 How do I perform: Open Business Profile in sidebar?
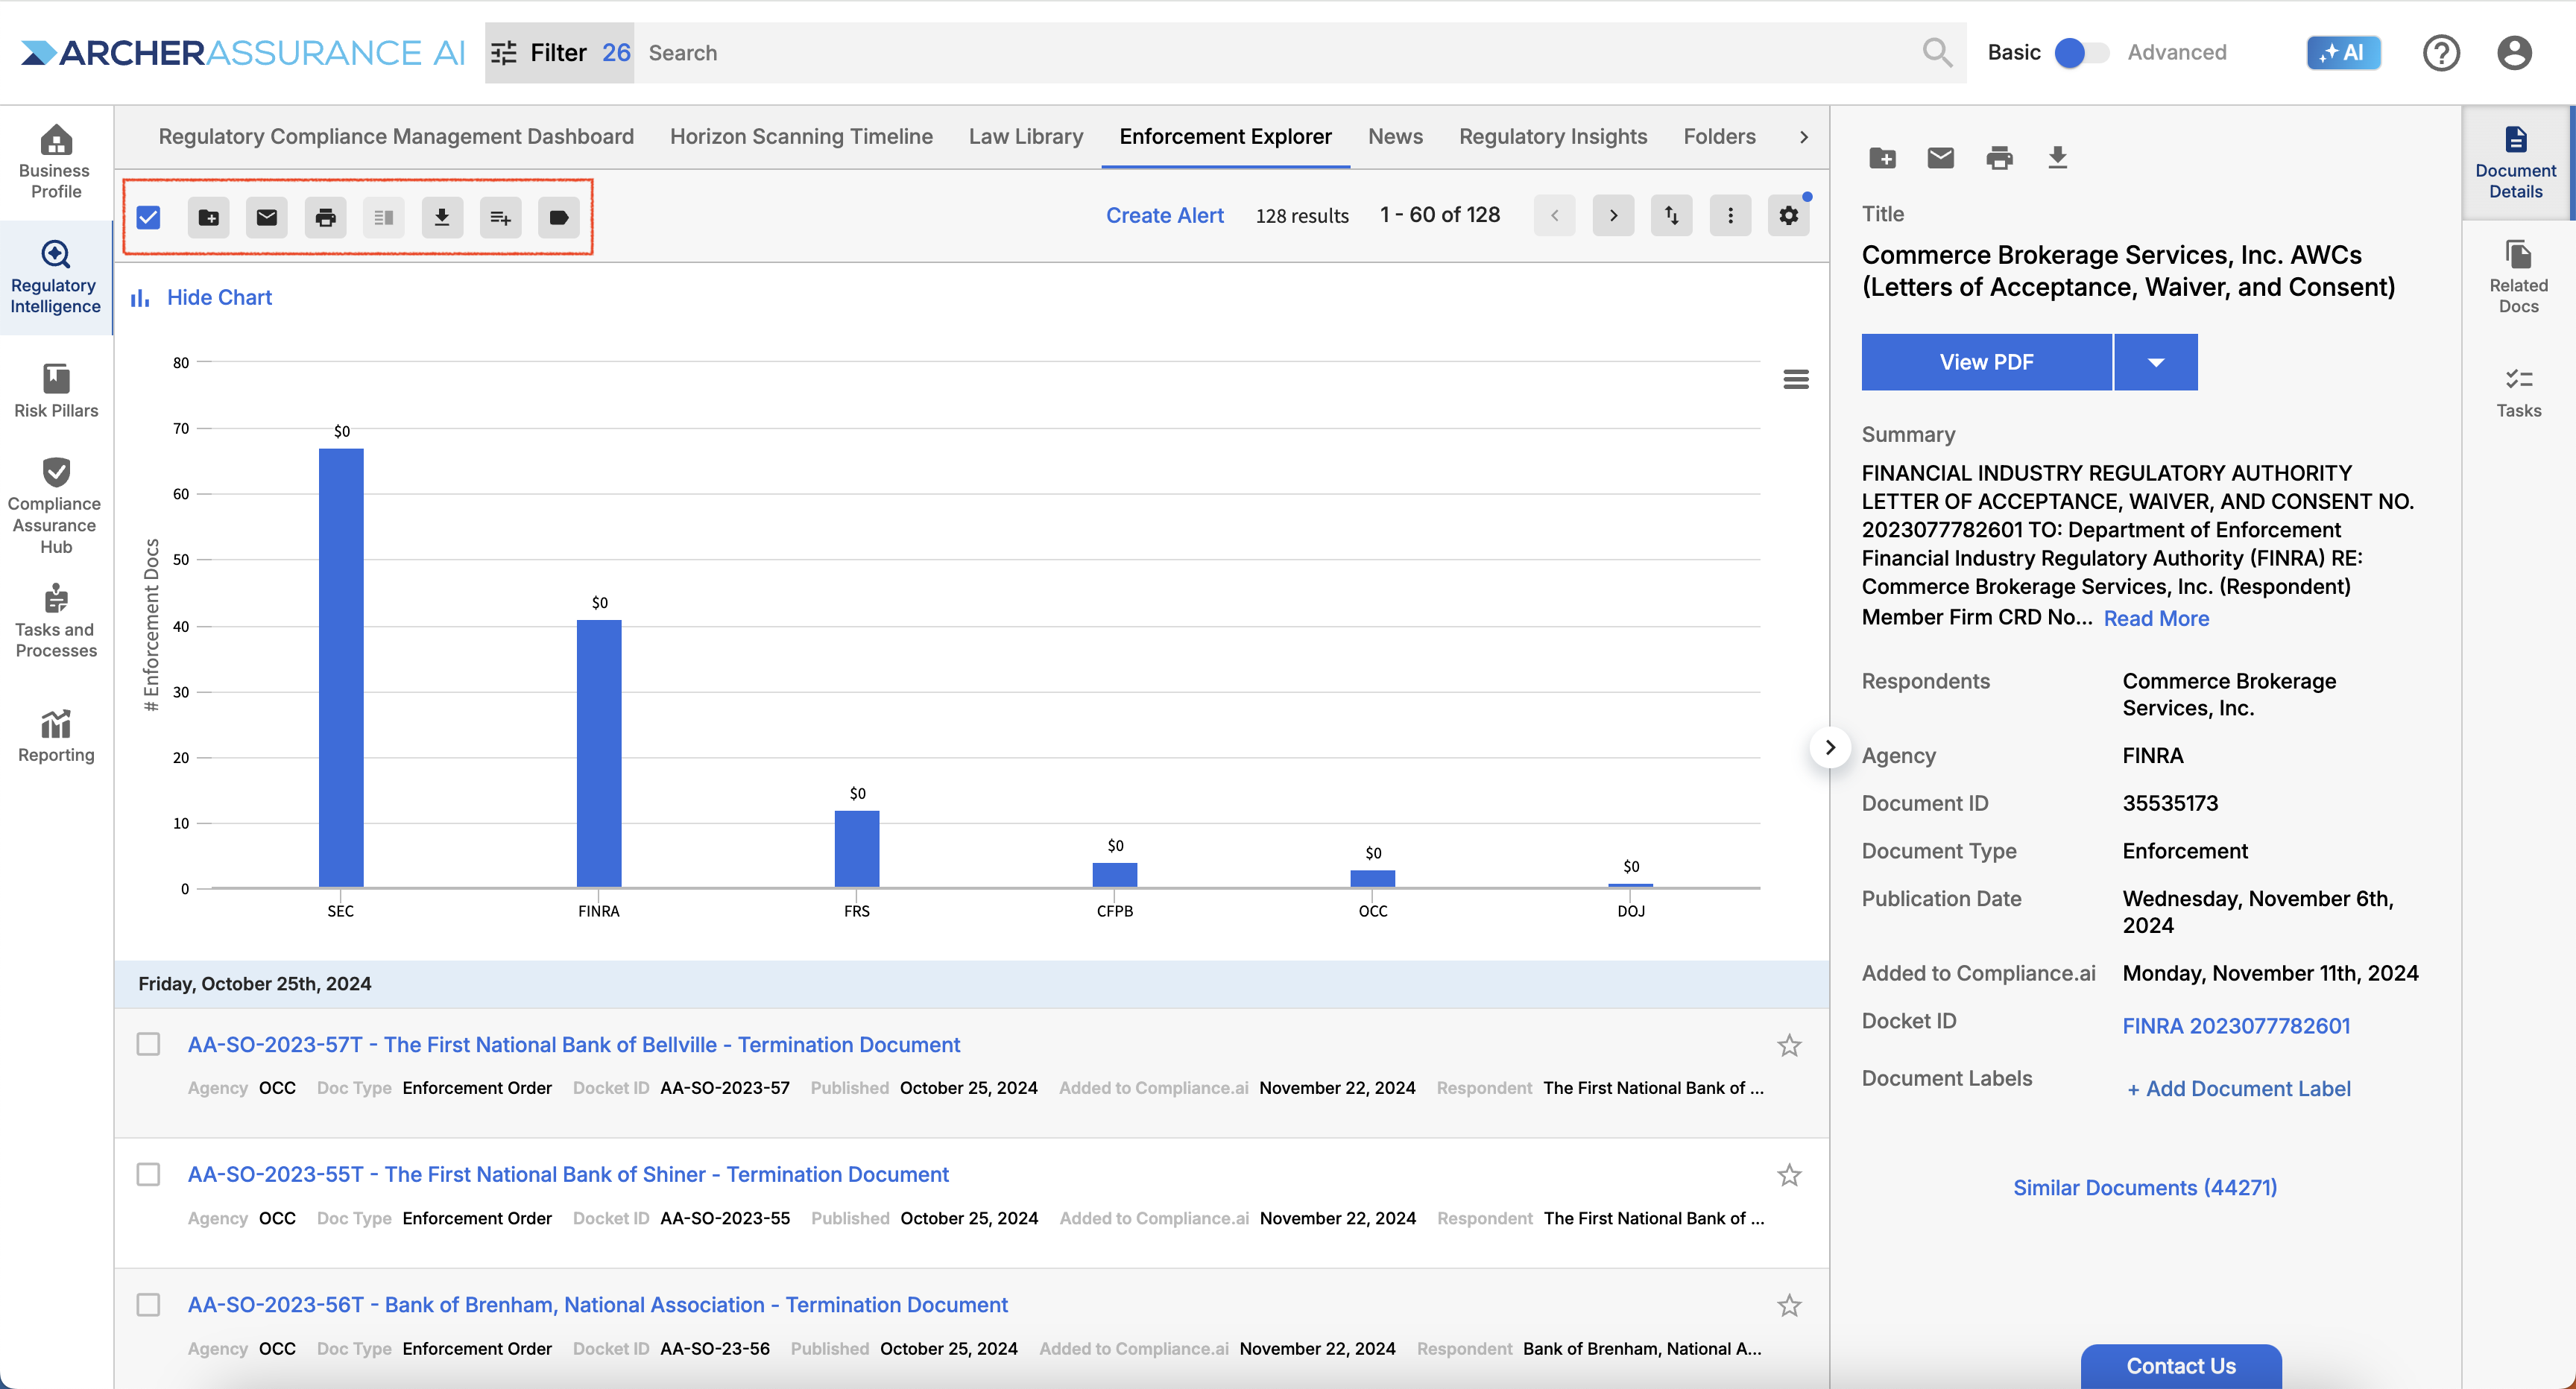pos(56,162)
